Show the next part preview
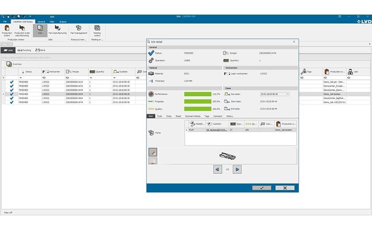Viewport: 372px width, 230px height. [237, 169]
